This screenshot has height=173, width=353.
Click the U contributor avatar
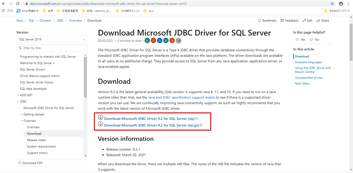pos(166,40)
